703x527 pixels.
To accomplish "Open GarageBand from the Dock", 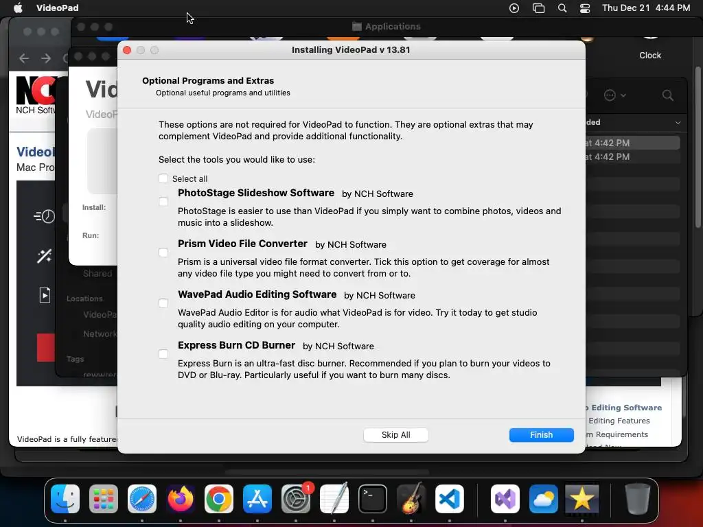I will (411, 499).
